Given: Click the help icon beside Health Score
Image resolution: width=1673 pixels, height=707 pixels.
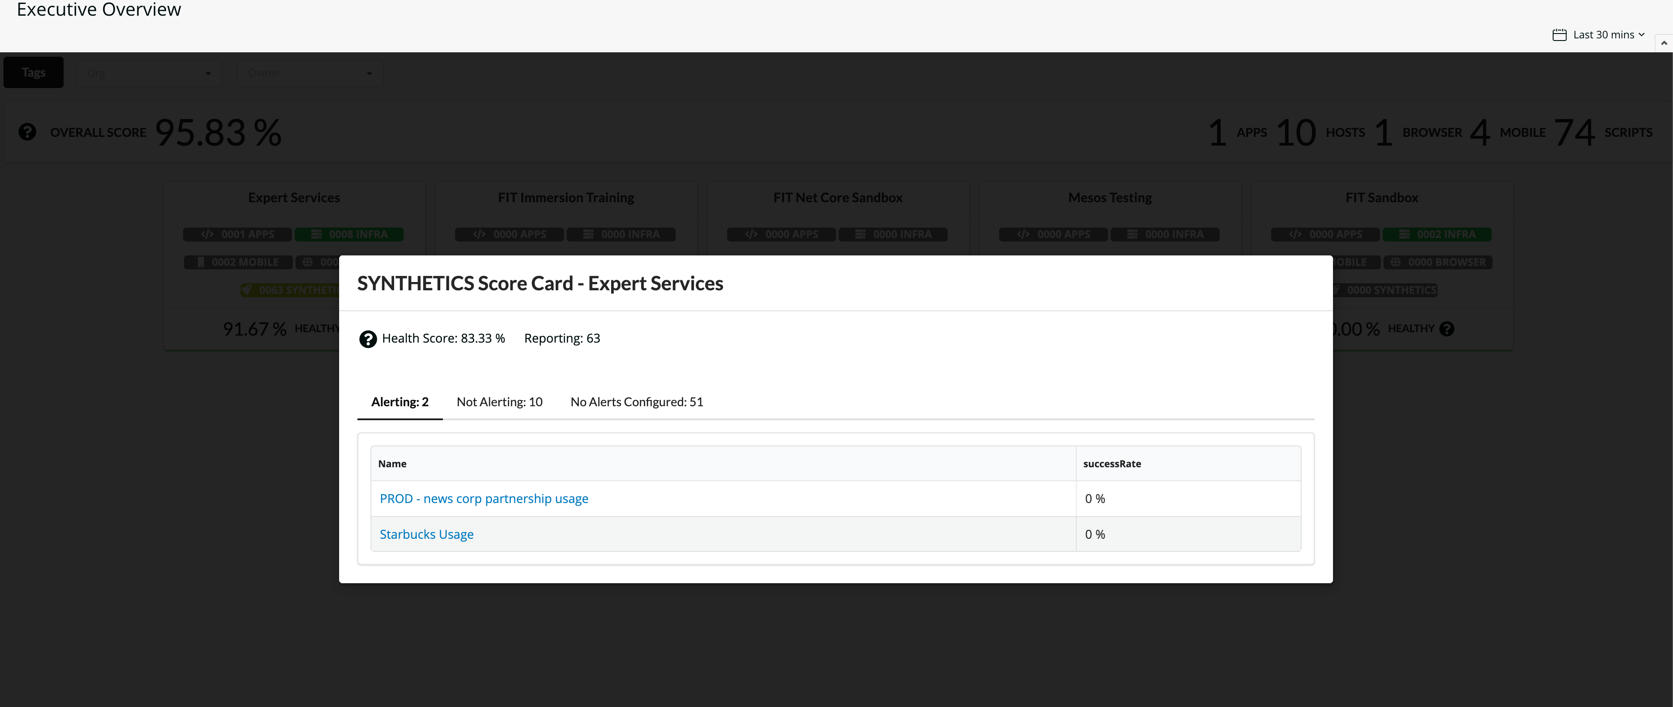Looking at the screenshot, I should [367, 339].
